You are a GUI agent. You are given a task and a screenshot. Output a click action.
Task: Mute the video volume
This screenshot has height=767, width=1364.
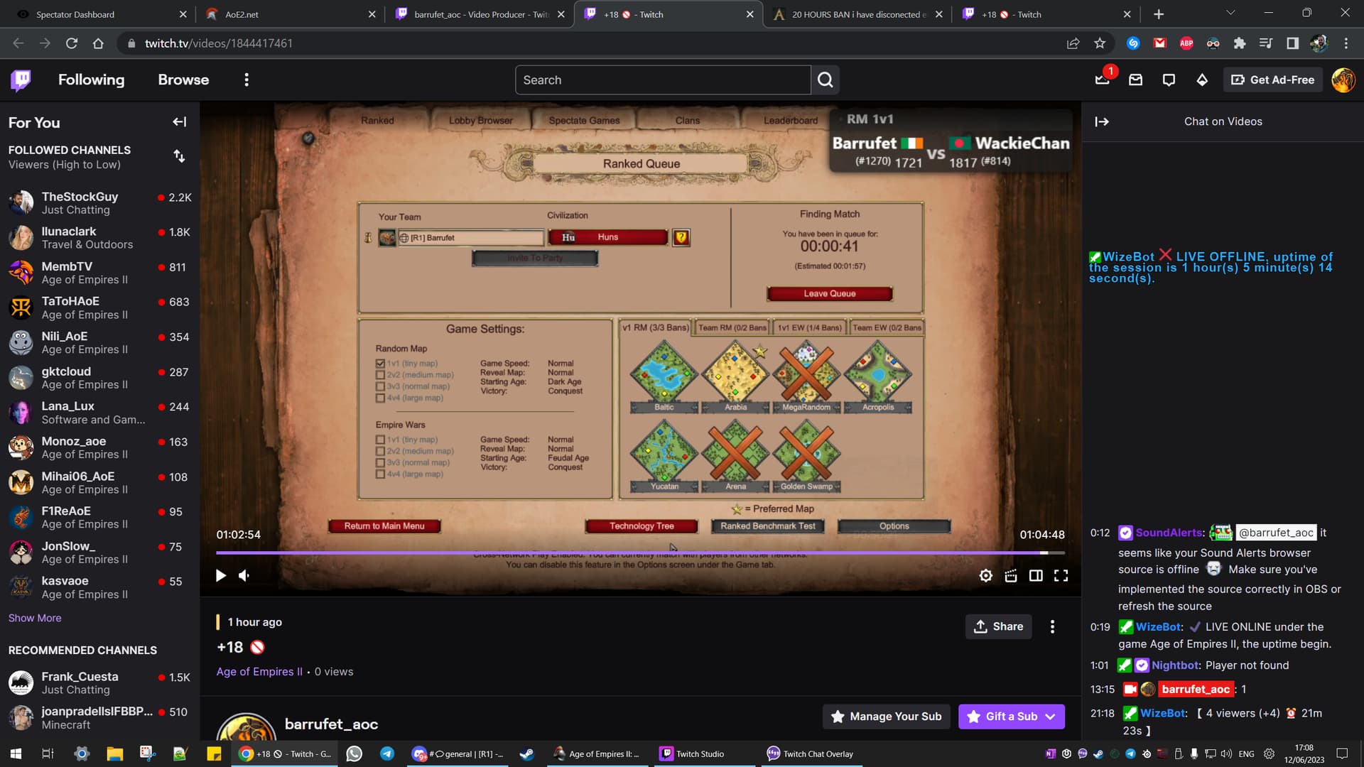244,576
